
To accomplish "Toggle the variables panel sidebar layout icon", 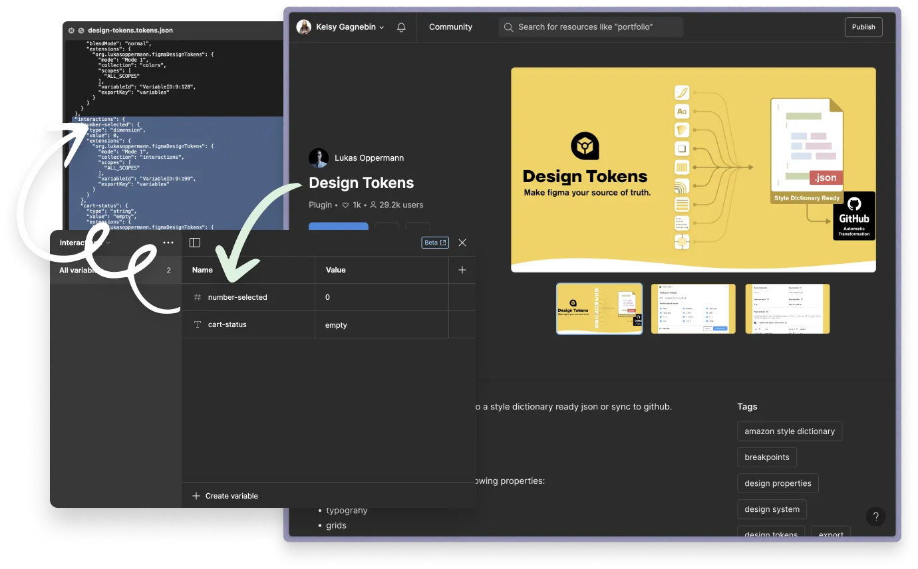I will (195, 243).
